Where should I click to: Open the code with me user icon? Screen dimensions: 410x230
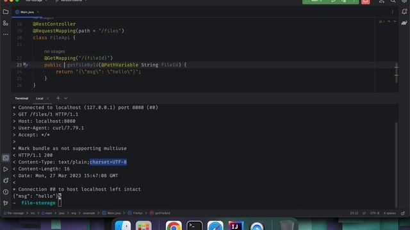point(382,1)
